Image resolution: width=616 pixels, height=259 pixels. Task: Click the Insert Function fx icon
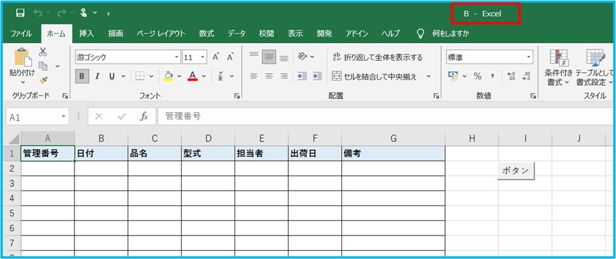[144, 116]
